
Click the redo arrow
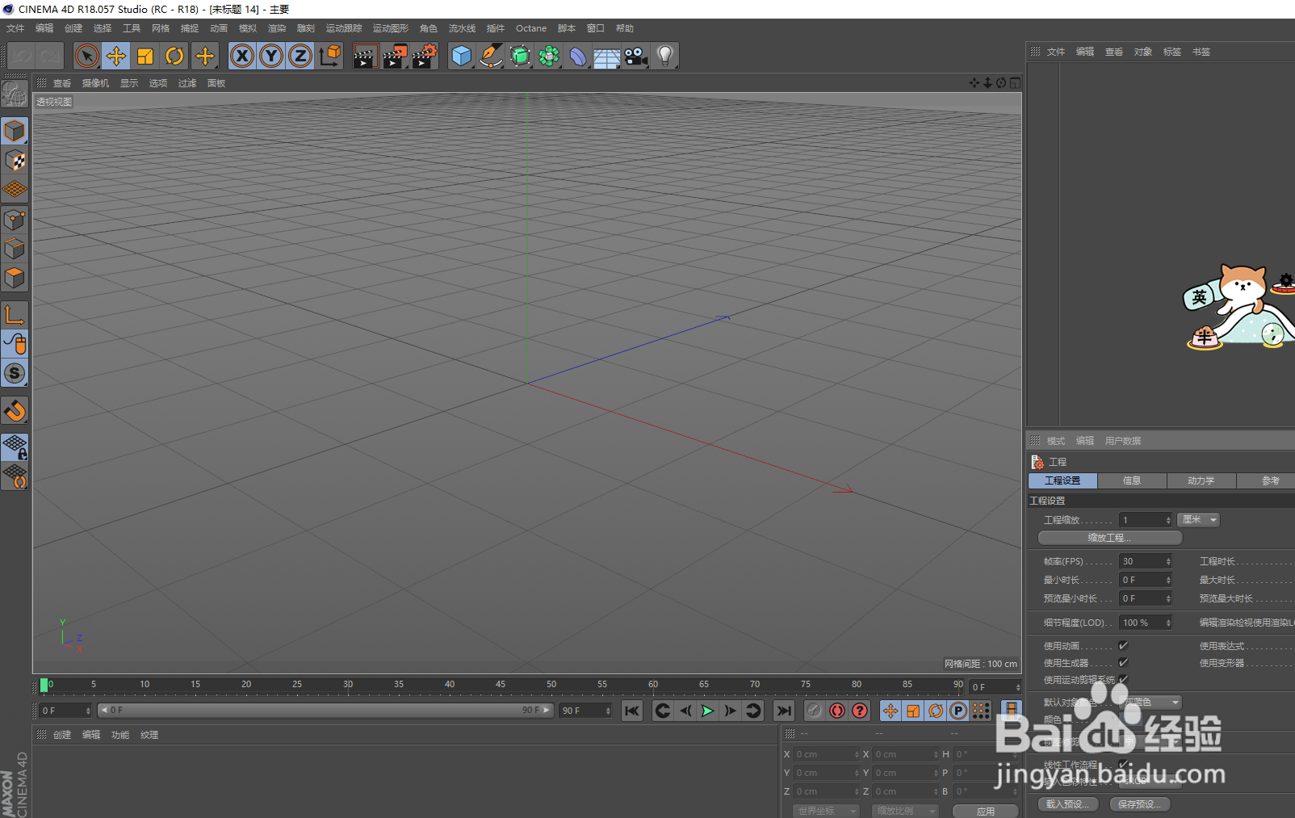click(50, 57)
